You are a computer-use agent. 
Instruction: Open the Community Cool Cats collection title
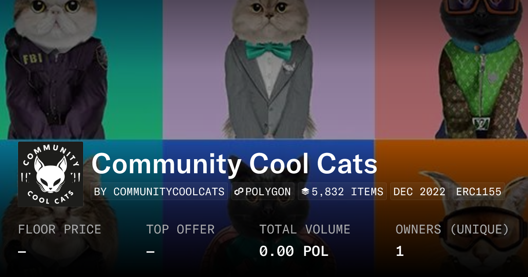click(235, 164)
